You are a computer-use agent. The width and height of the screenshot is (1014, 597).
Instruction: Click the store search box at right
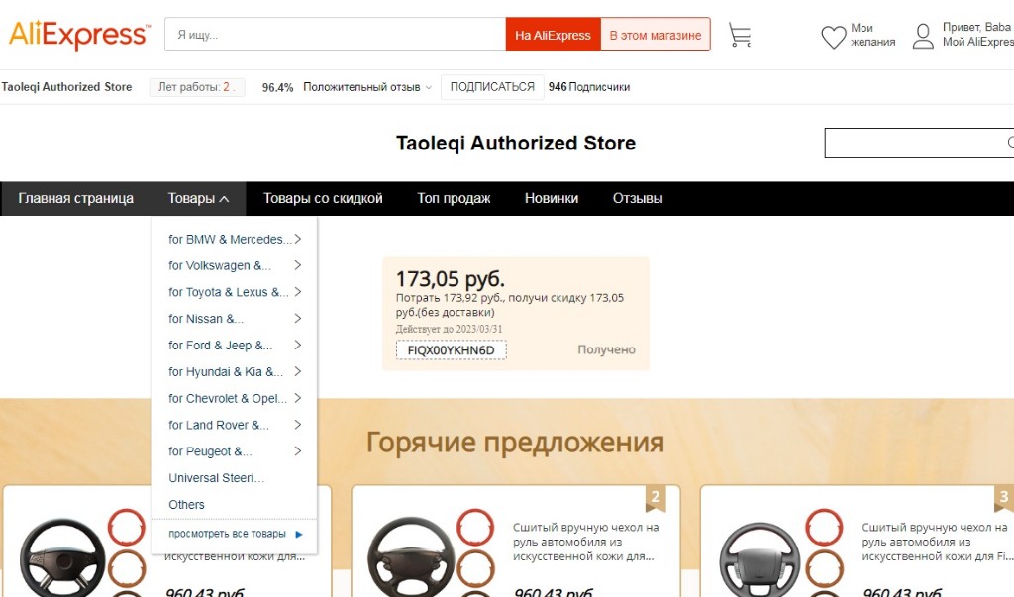click(x=919, y=143)
